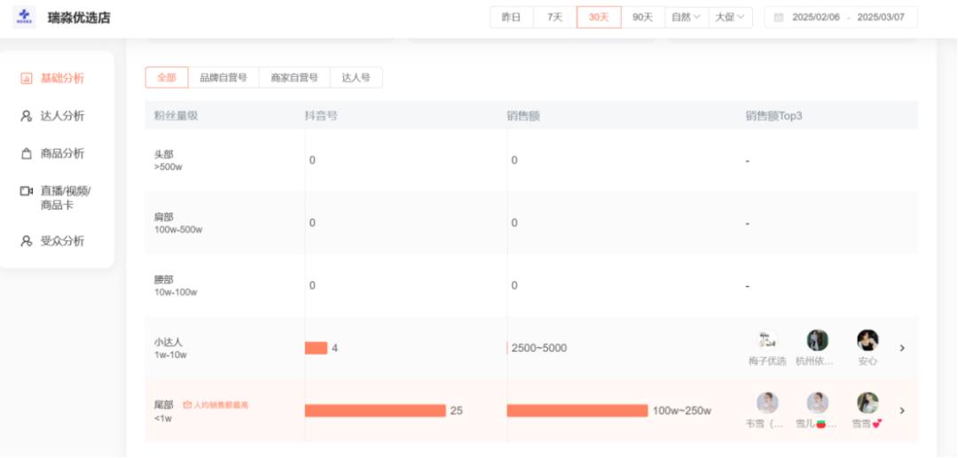The image size is (958, 458).
Task: Open 达人分析 person icon in sidebar
Action: click(27, 116)
